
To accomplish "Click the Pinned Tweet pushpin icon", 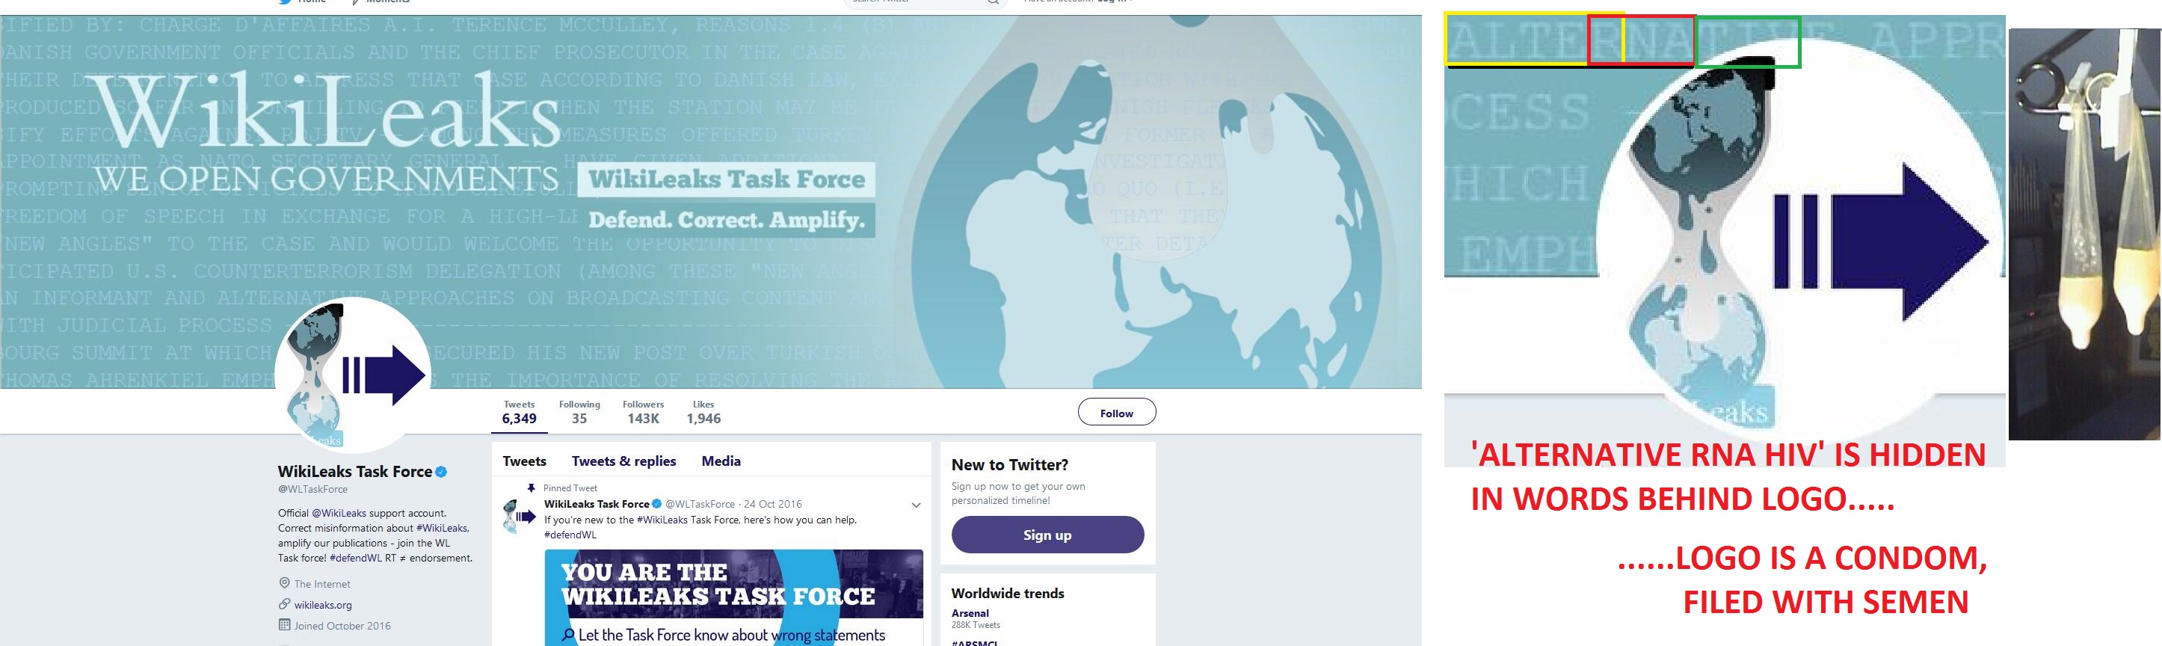I will point(531,487).
